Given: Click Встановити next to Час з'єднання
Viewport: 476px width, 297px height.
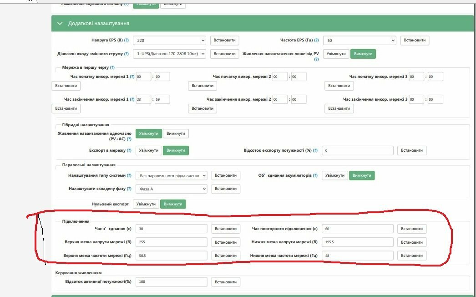Looking at the screenshot, I should [226, 229].
